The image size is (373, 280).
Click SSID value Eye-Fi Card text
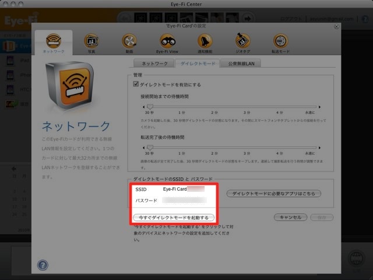(175, 189)
